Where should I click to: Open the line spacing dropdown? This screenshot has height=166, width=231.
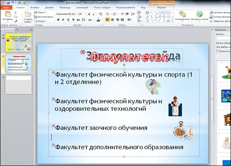[133, 14]
